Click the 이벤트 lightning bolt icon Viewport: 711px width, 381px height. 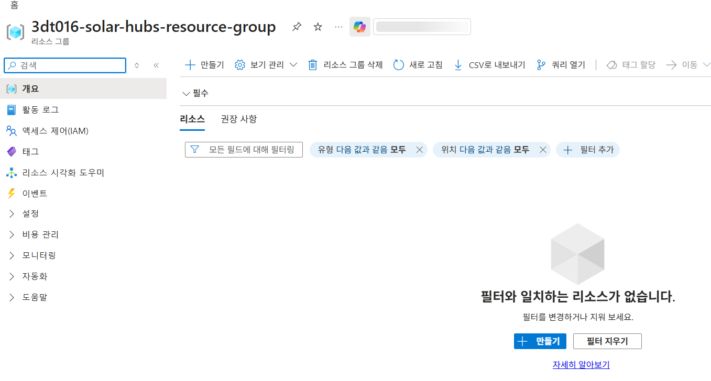pos(11,194)
